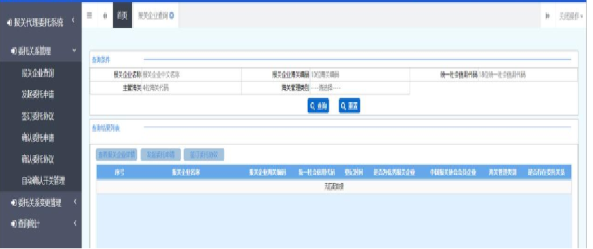This screenshot has width=593, height=249.
Task: Switch to the 首页 tab
Action: point(122,16)
